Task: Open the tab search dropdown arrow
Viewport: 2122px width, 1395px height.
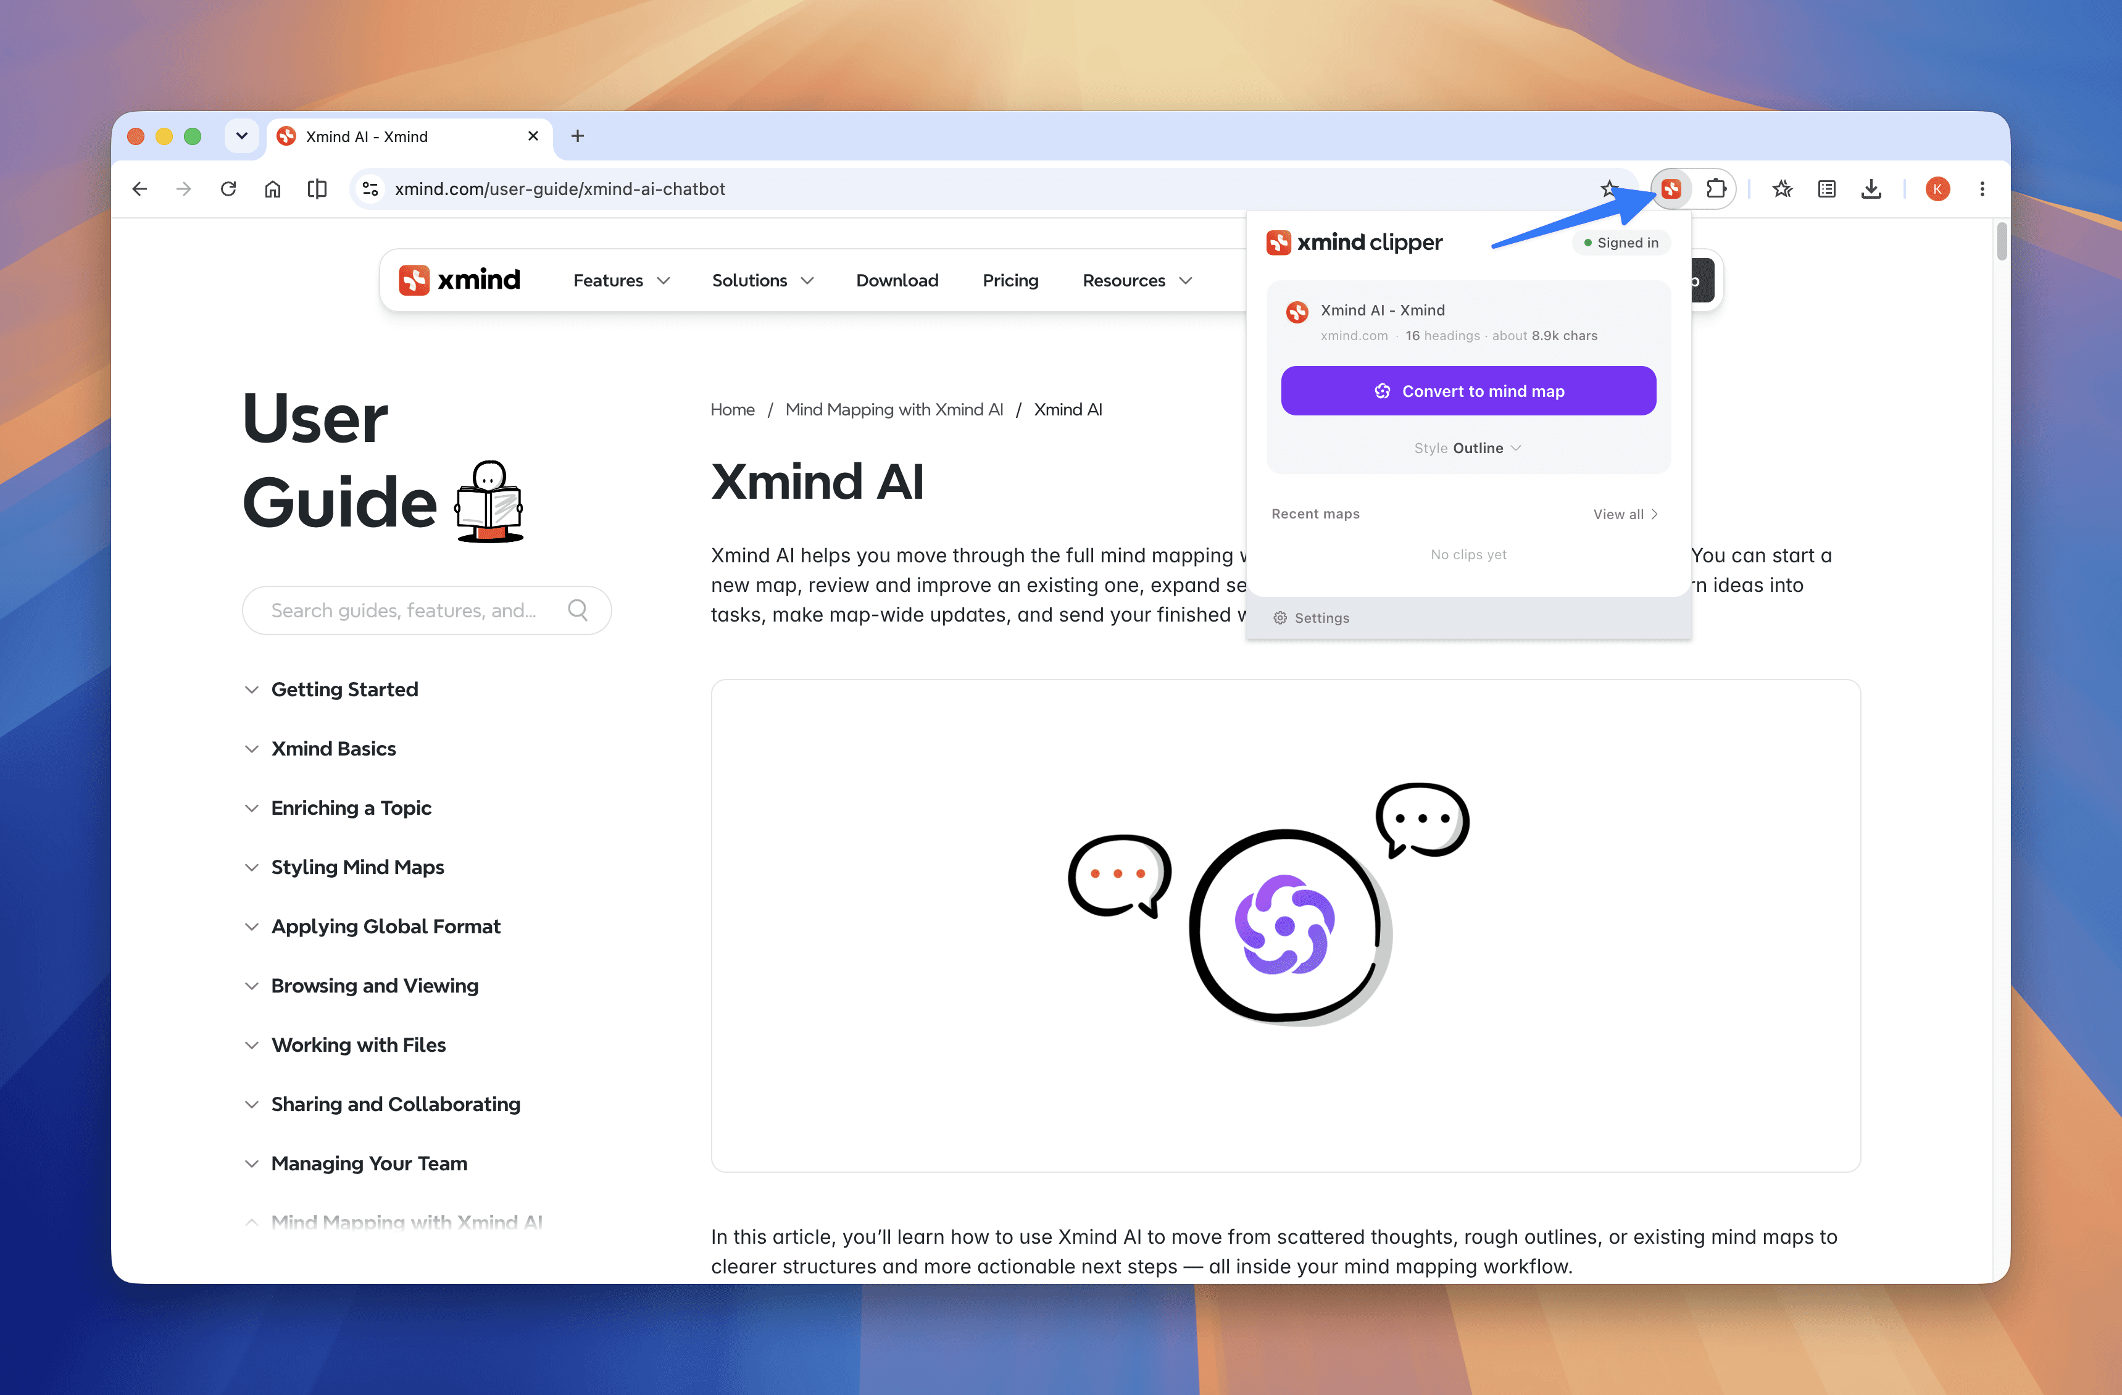Action: 241,136
